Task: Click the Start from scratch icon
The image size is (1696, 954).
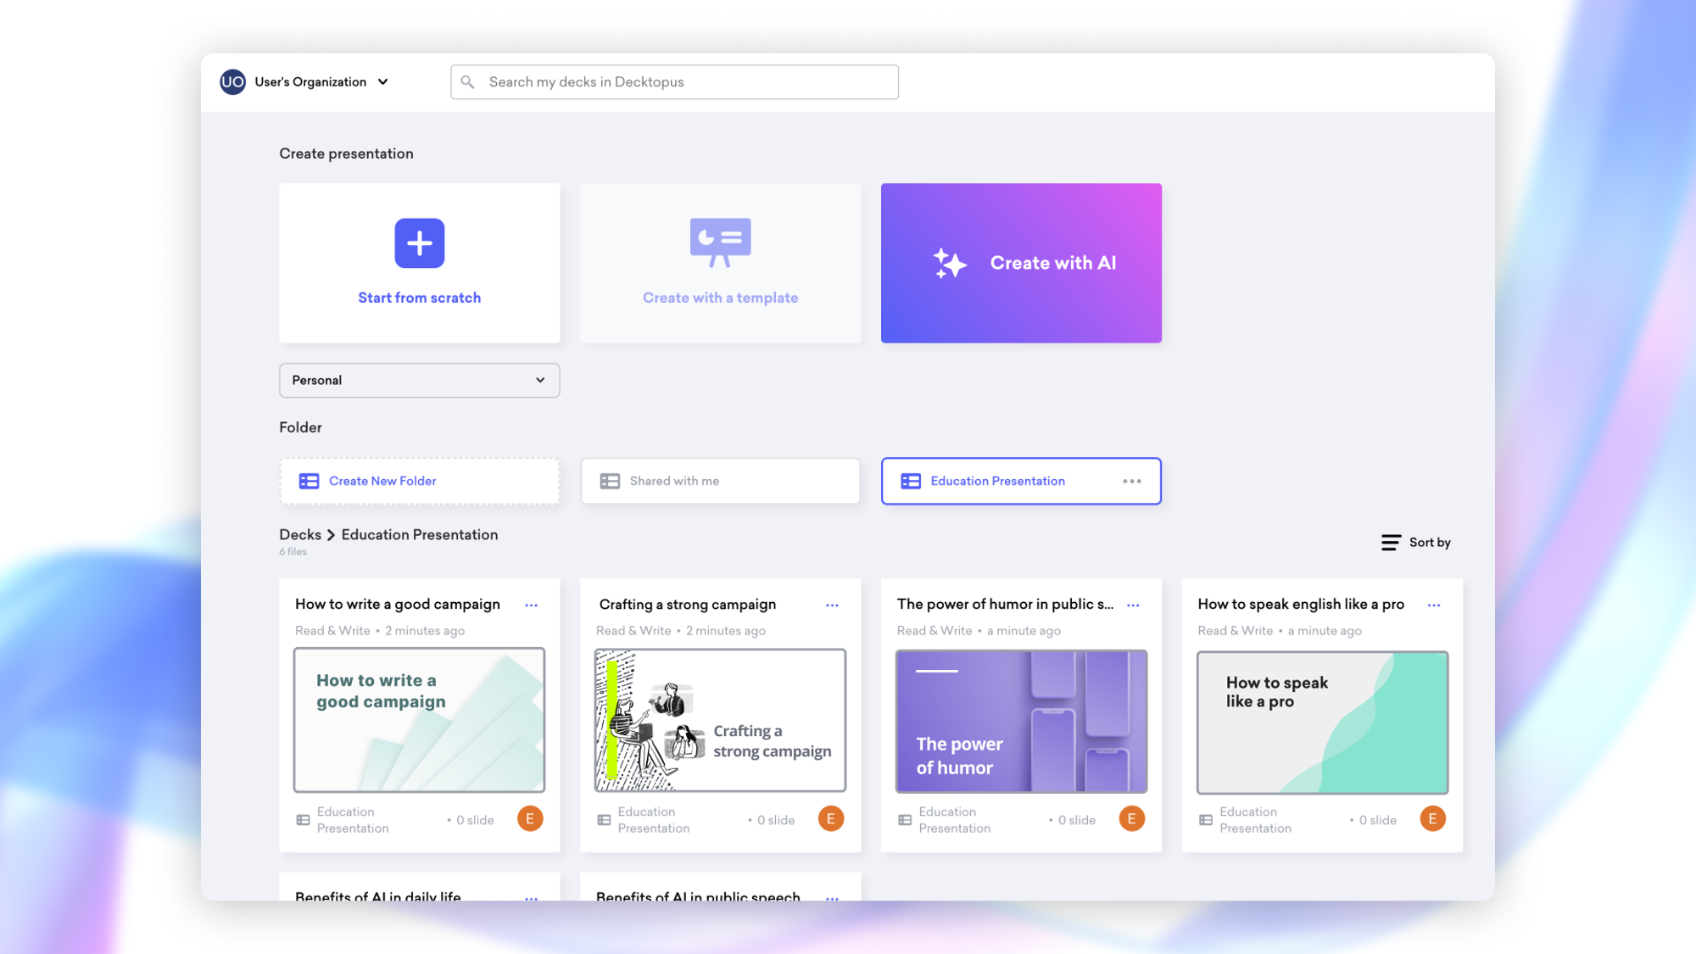Action: (x=420, y=243)
